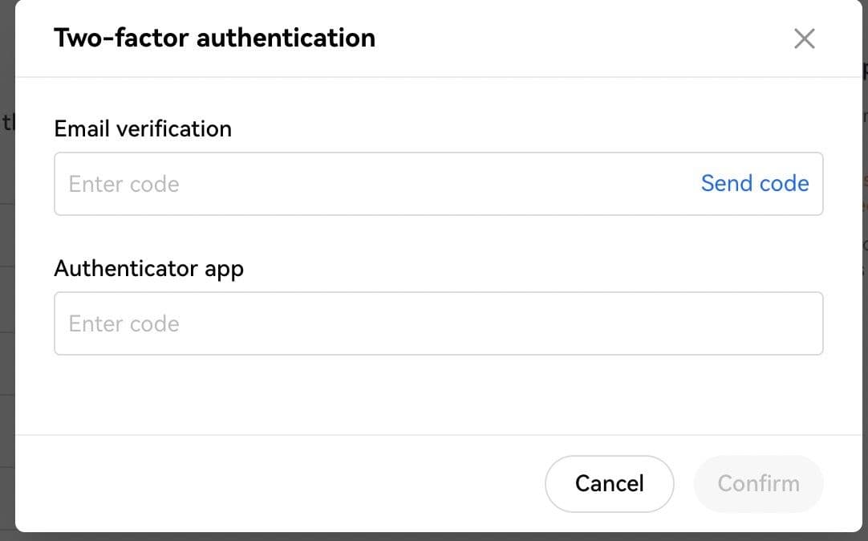This screenshot has width=868, height=541.
Task: Select the Enter code placeholder under Email verification
Action: pyautogui.click(x=124, y=184)
